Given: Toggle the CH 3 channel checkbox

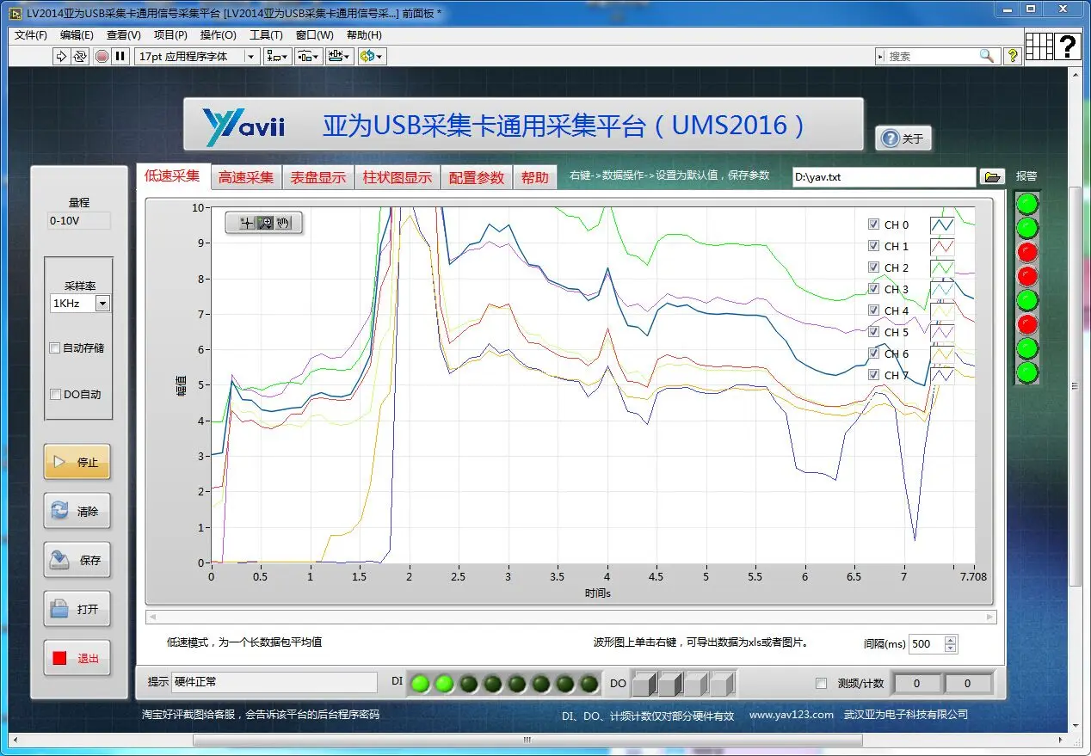Looking at the screenshot, I should [873, 289].
